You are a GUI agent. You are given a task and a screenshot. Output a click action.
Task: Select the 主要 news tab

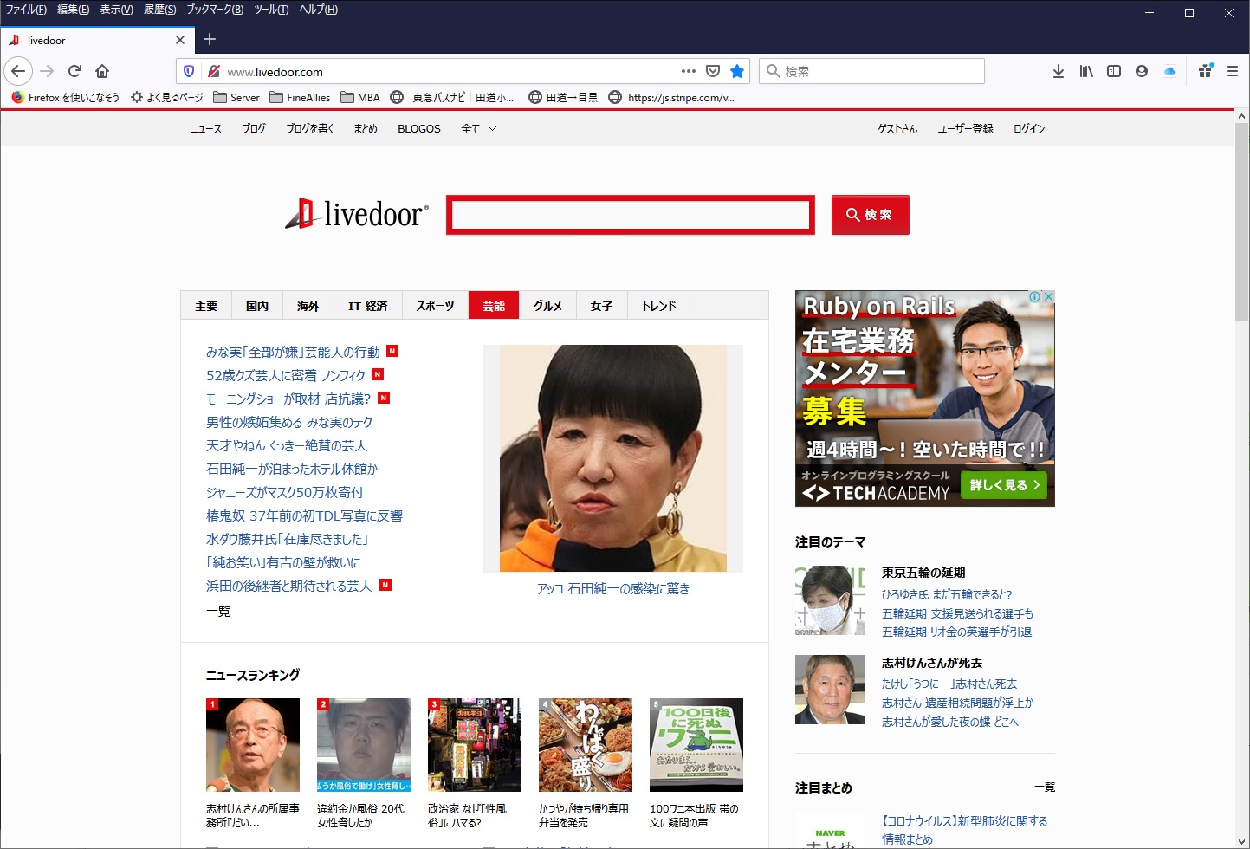coord(206,306)
